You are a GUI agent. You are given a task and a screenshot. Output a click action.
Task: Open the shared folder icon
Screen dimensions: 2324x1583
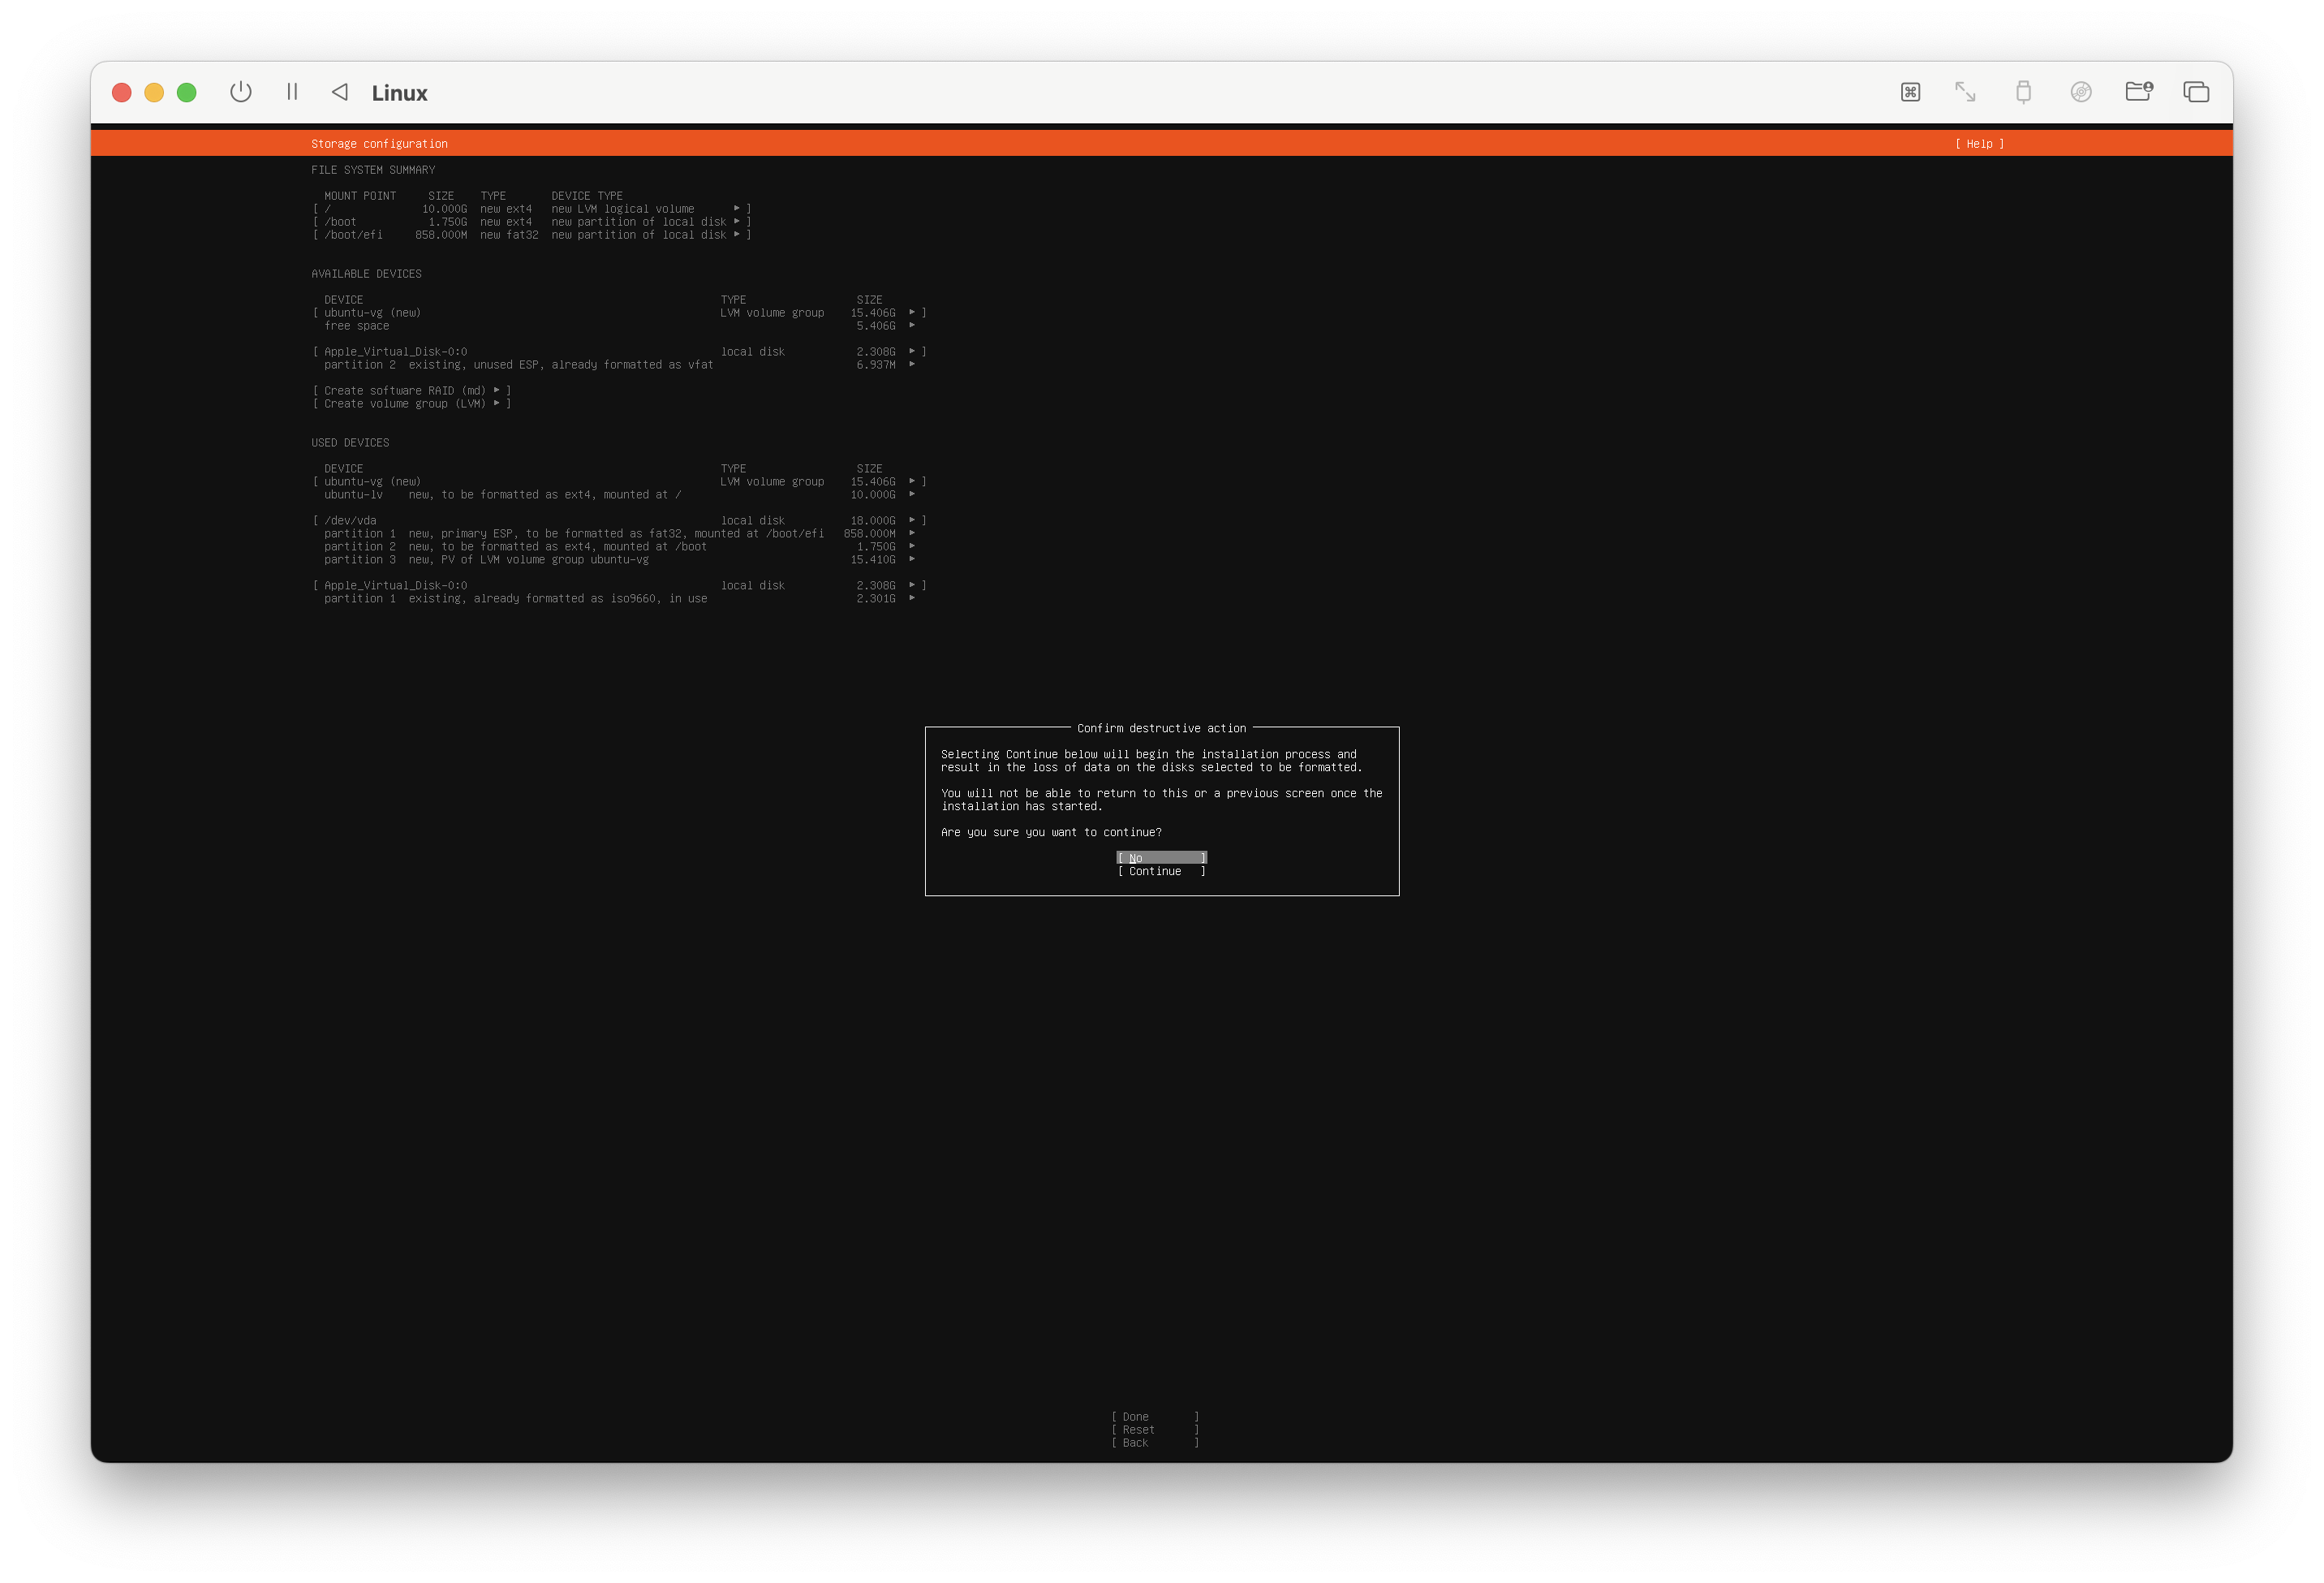click(x=2138, y=92)
